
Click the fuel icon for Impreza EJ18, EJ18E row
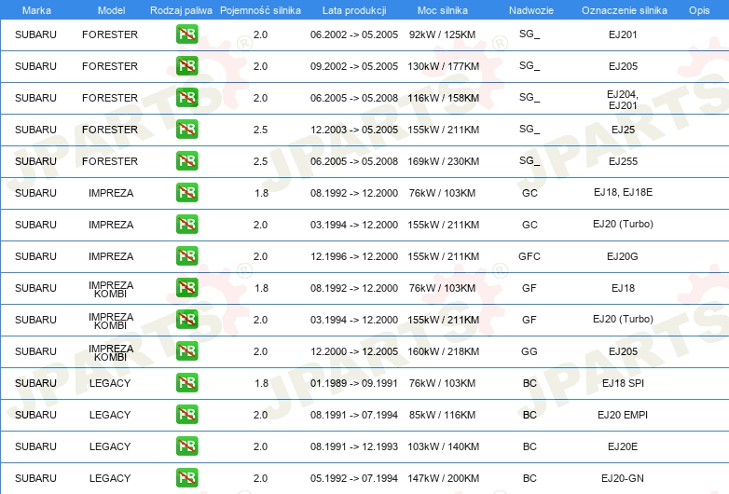(186, 193)
